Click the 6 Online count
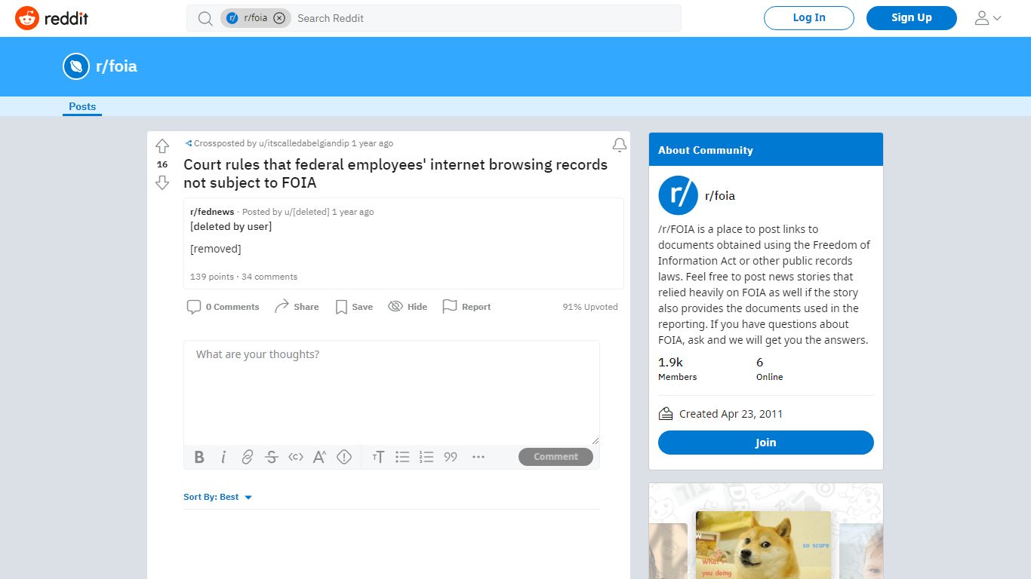The image size is (1031, 579). pyautogui.click(x=770, y=369)
